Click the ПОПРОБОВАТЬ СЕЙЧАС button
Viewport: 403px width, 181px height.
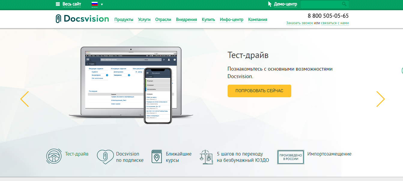click(259, 91)
